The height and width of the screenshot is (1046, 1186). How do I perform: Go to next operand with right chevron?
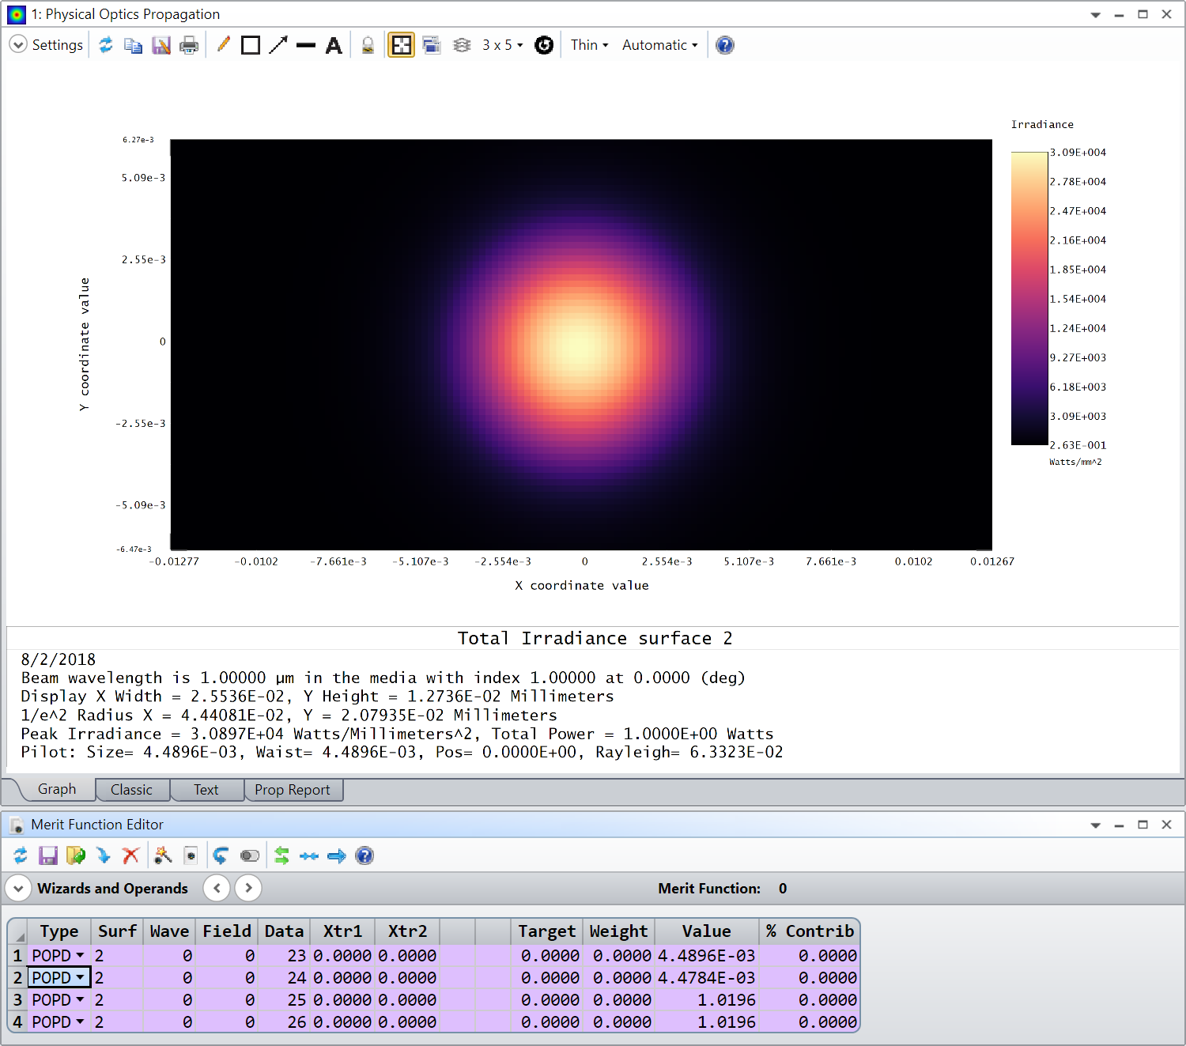click(x=248, y=888)
